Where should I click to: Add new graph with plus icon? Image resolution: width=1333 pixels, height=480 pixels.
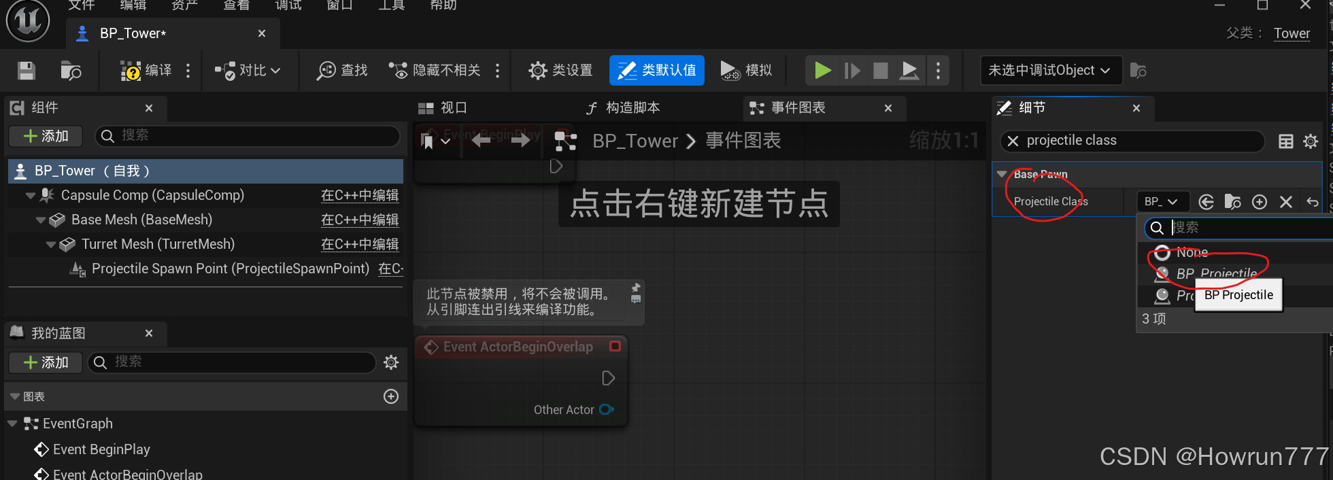click(391, 396)
